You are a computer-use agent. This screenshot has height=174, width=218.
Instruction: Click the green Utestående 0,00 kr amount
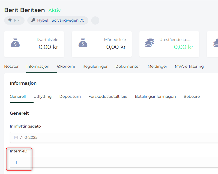[184, 47]
